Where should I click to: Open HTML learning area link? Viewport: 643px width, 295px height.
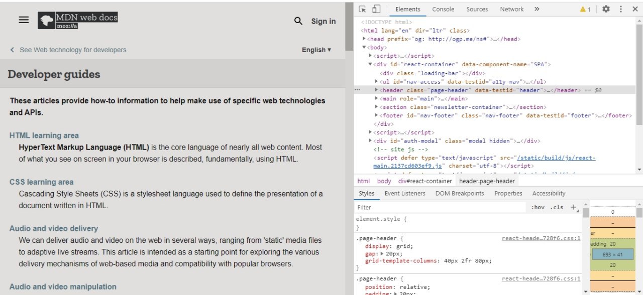[44, 135]
